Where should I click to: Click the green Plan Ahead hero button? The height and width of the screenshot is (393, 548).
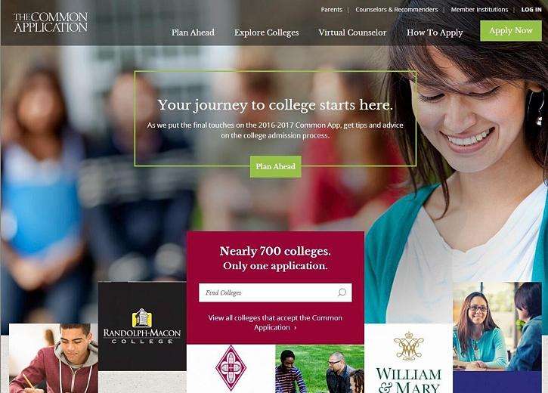pos(276,166)
